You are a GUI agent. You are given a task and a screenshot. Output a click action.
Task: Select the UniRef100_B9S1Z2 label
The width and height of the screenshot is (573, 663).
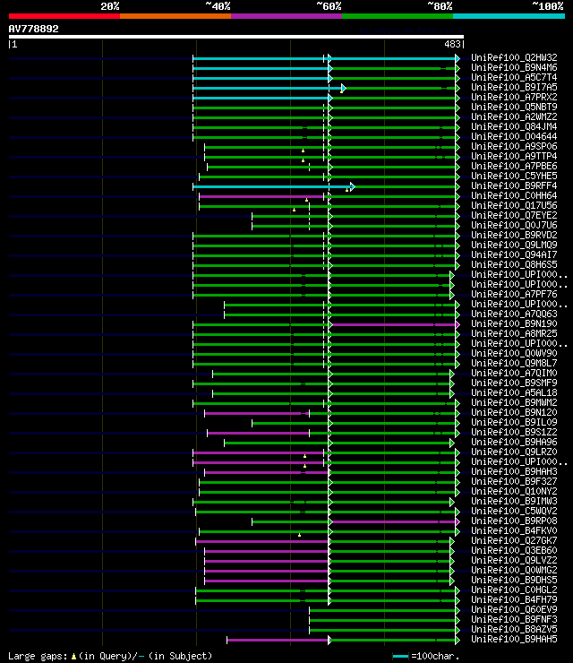514,433
